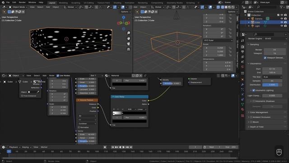Image resolution: width=289 pixels, height=163 pixels.
Task: Click the blue Z axis on the navigation gizmo
Action: coord(123,17)
